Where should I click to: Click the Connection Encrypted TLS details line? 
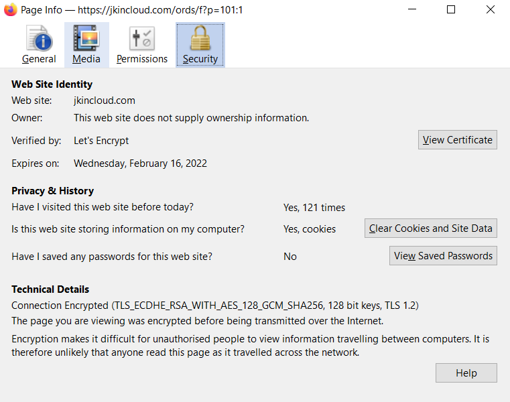point(215,306)
